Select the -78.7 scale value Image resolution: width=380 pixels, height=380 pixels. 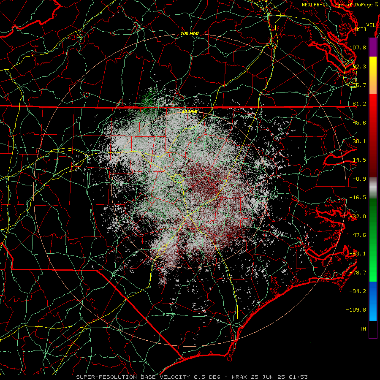pos(358,273)
